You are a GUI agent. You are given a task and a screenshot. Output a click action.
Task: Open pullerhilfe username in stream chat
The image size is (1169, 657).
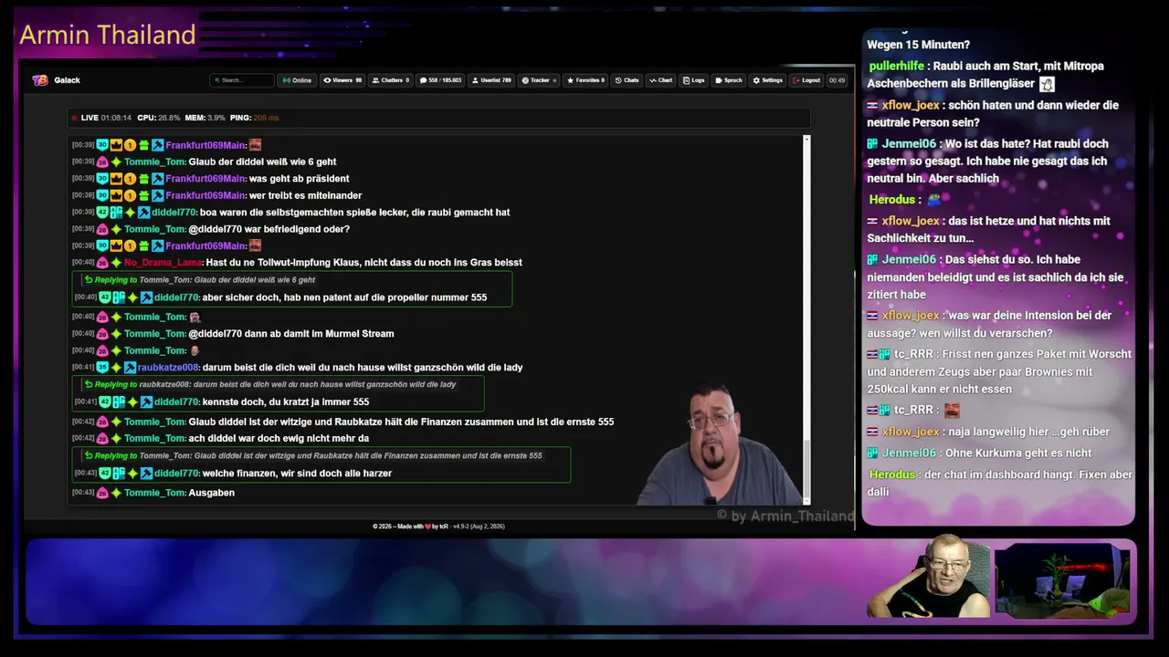pos(897,67)
